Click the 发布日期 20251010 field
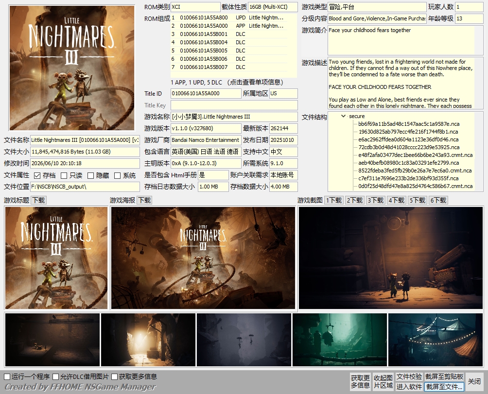The width and height of the screenshot is (488, 394). (x=283, y=140)
